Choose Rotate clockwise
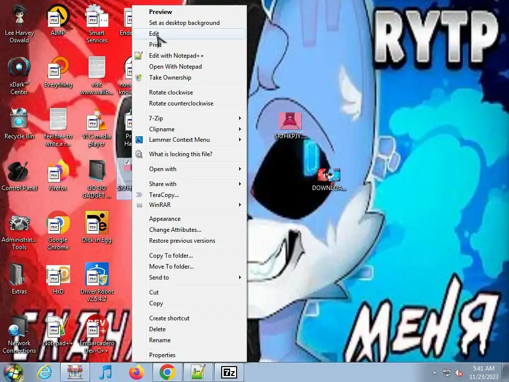Image resolution: width=509 pixels, height=382 pixels. (189, 92)
